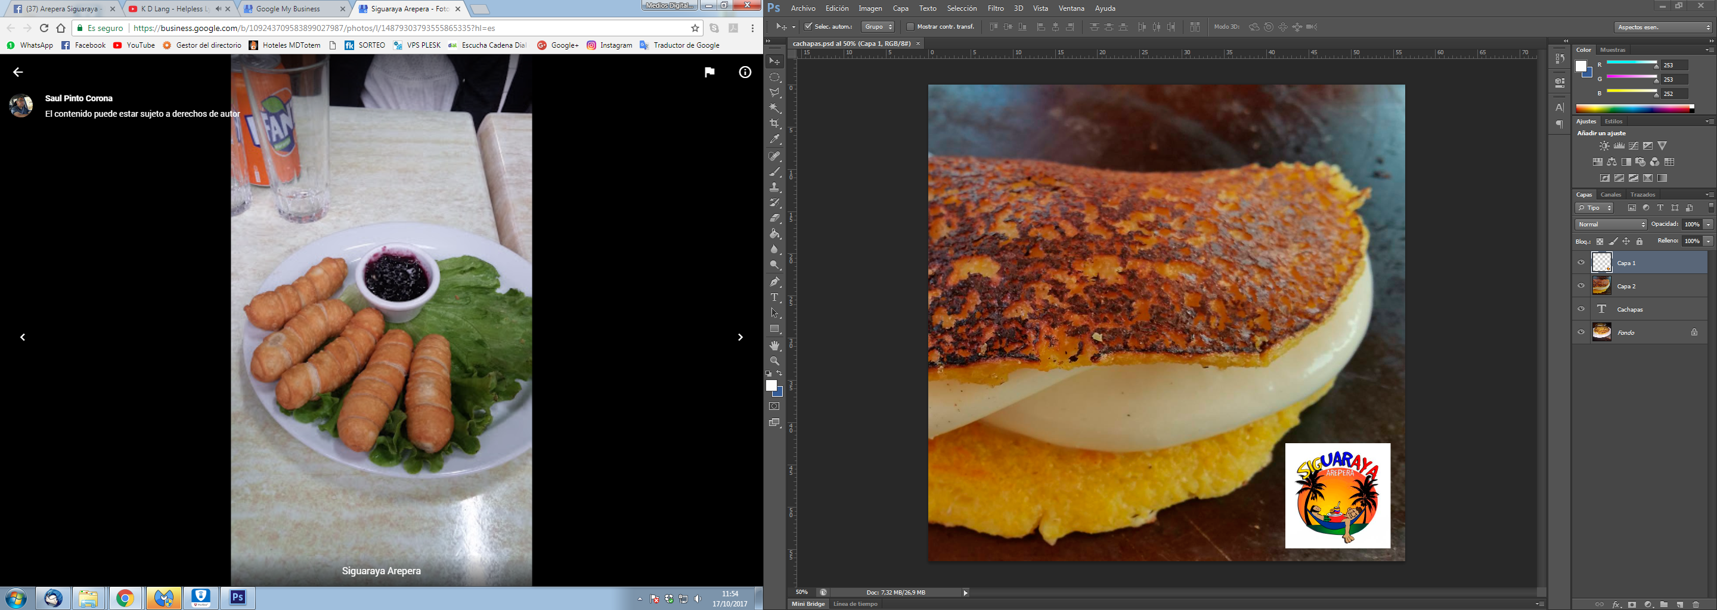Open the Filtro menu
This screenshot has width=1717, height=610.
(995, 8)
